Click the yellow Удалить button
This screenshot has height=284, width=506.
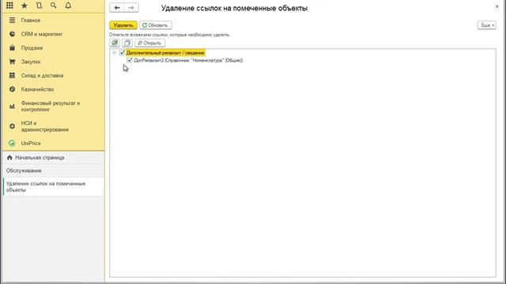(x=123, y=25)
